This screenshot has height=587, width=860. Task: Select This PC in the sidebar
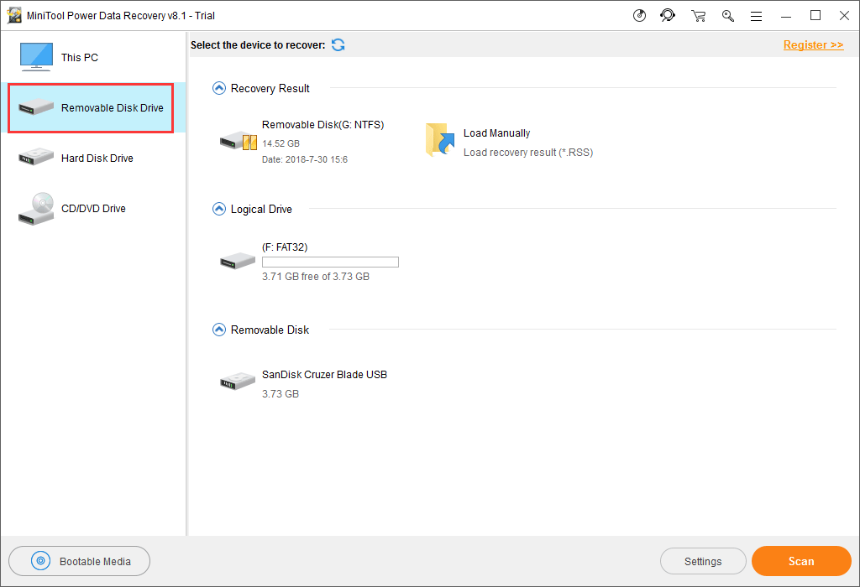[79, 58]
